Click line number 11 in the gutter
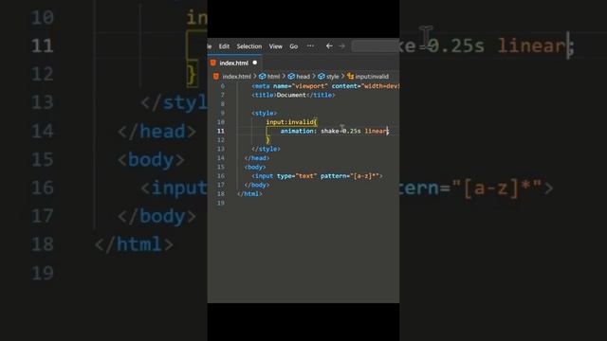 (x=221, y=131)
